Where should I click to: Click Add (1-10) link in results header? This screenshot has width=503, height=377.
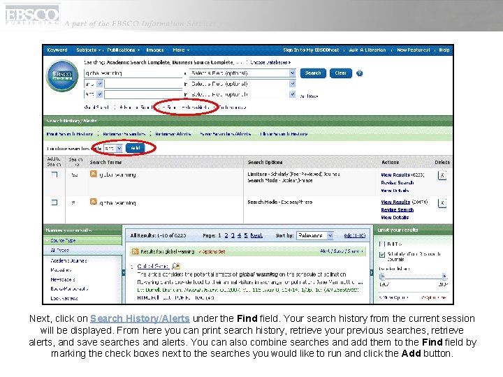point(354,236)
